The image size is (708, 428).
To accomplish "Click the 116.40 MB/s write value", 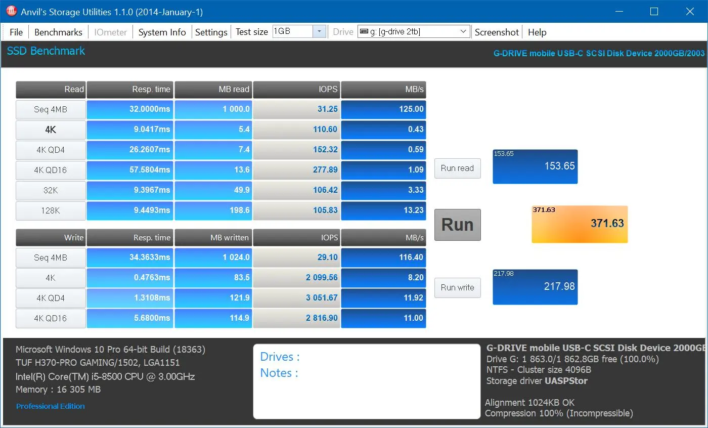I will 383,258.
